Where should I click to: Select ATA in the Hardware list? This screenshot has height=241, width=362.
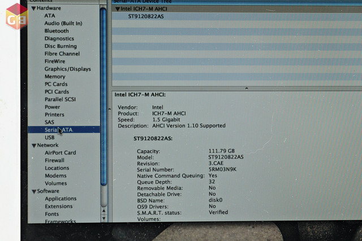[50, 16]
